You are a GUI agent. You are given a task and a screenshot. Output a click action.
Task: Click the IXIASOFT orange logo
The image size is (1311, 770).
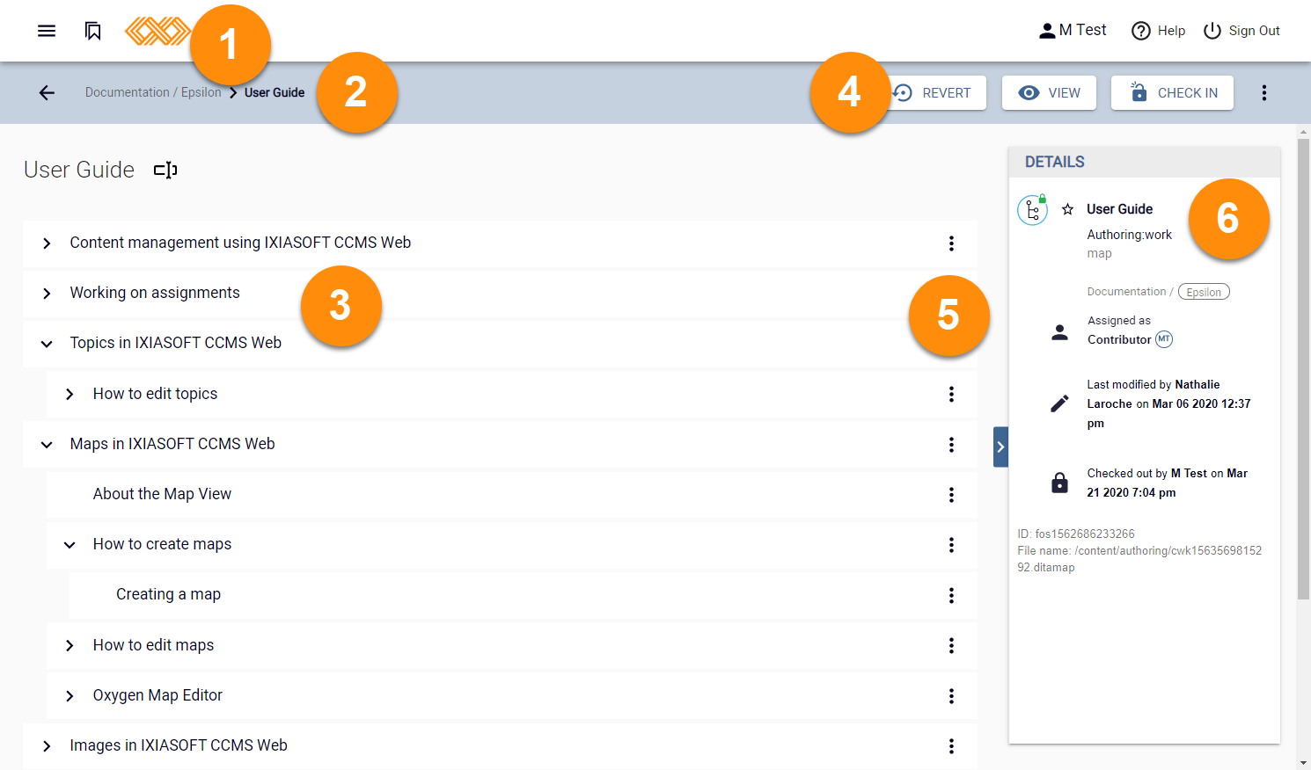158,31
